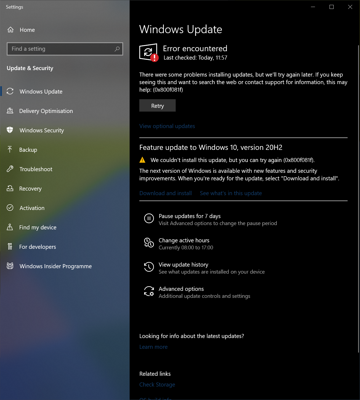The width and height of the screenshot is (360, 400).
Task: Click the 'Update & Security' heading
Action: click(30, 68)
